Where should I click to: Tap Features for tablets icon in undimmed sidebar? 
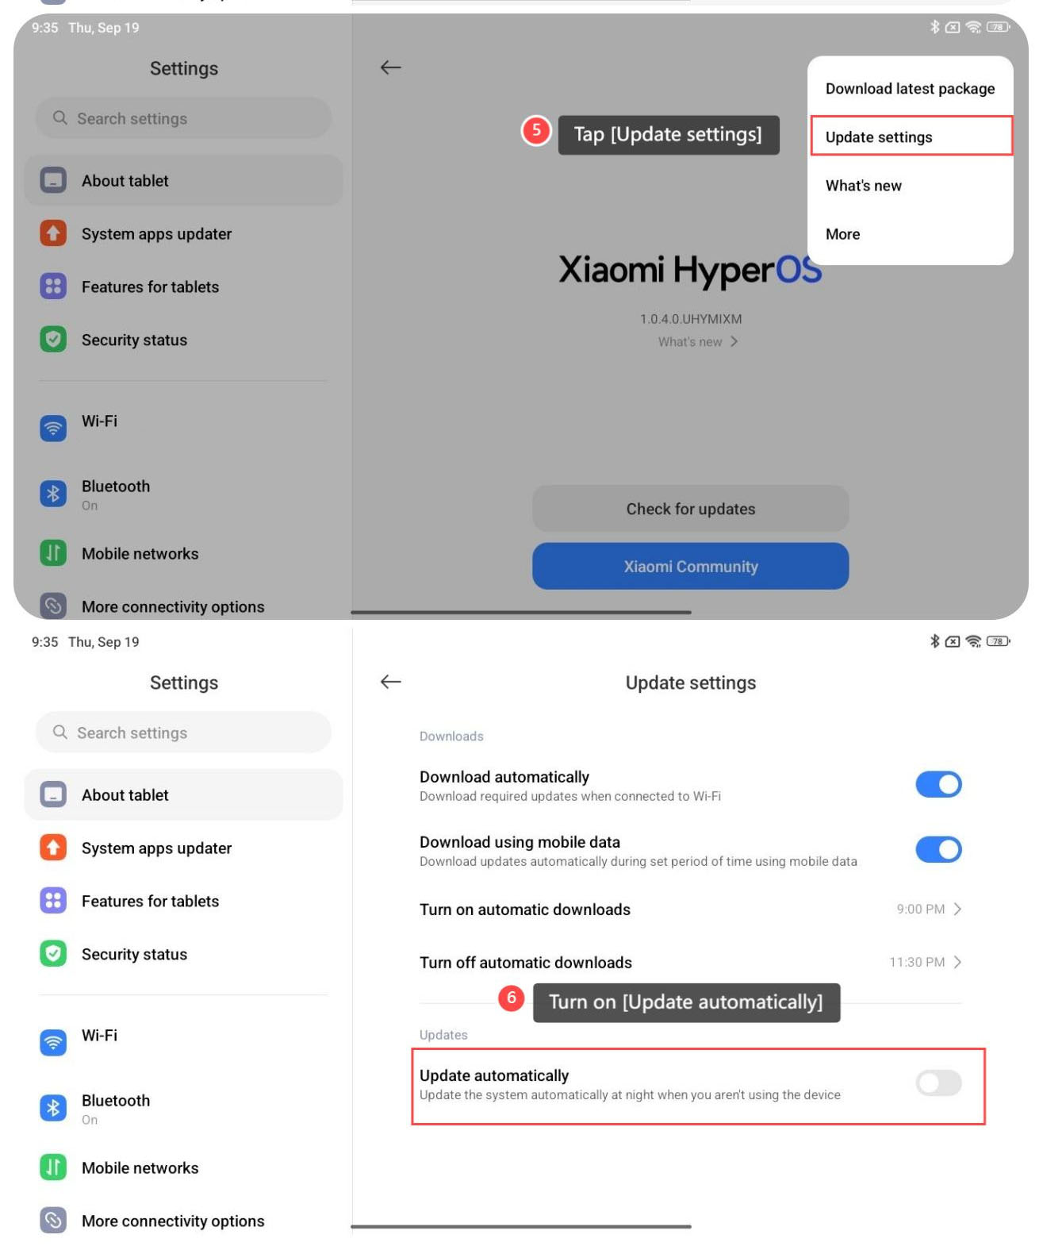pos(53,900)
